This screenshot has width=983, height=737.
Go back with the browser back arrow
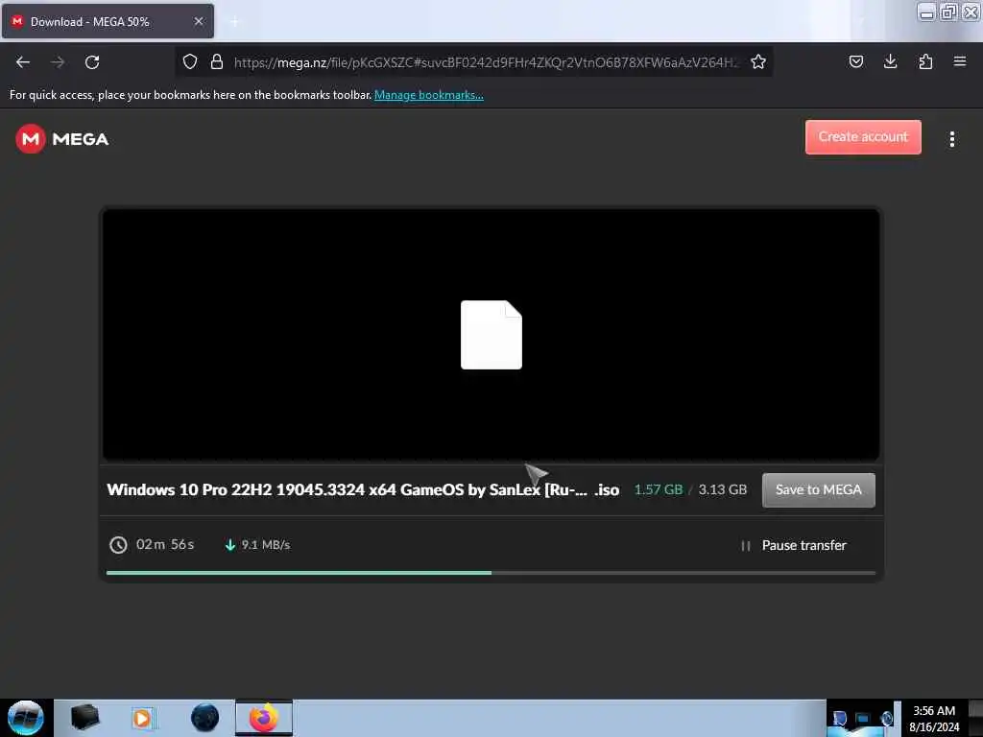click(x=23, y=62)
